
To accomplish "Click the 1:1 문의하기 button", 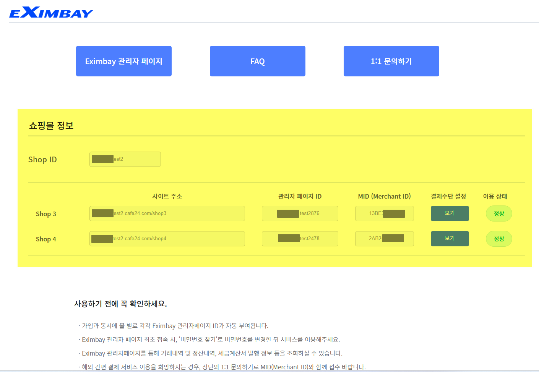I will pyautogui.click(x=391, y=61).
